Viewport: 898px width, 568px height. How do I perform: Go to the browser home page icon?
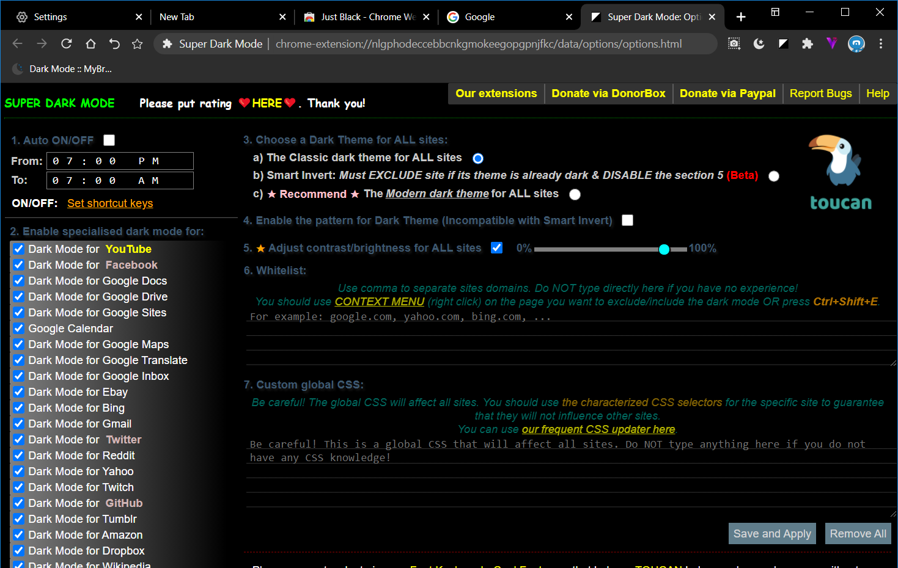coord(89,43)
